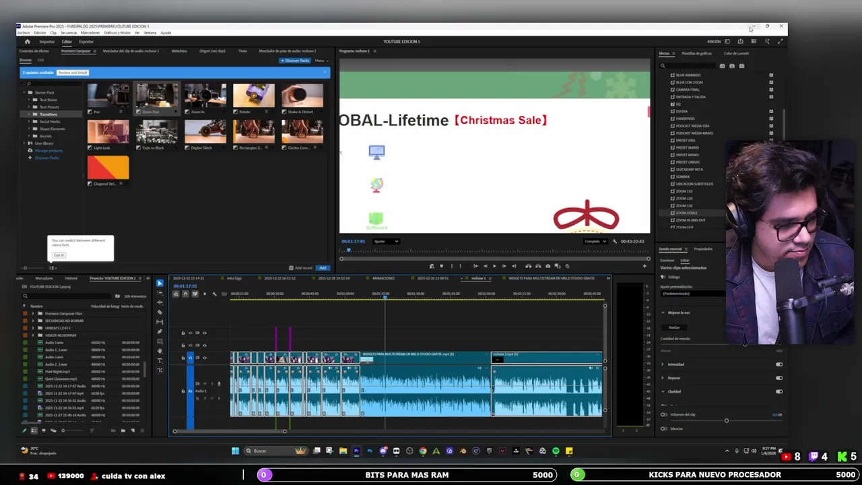Select the Track Select Forward tool
Viewport: 862px width, 485px height.
tap(160, 294)
